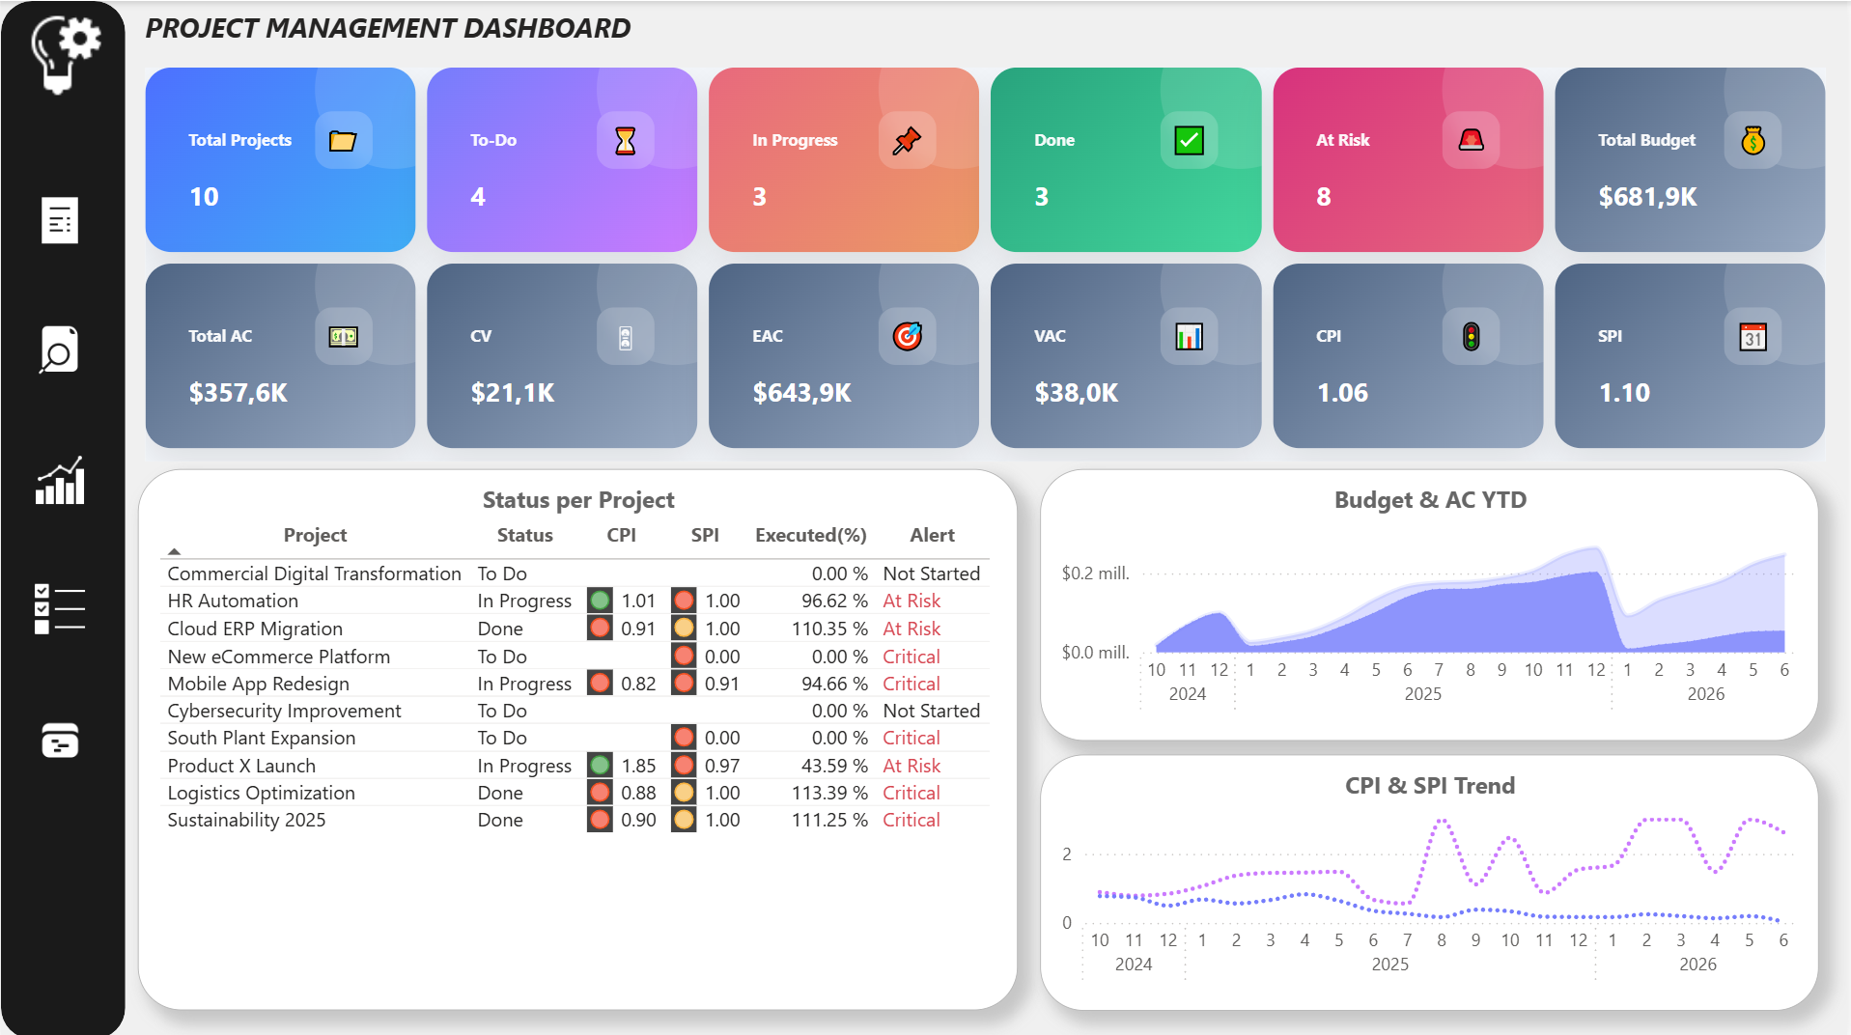Click the traffic light icon on CPI card

point(1471,337)
